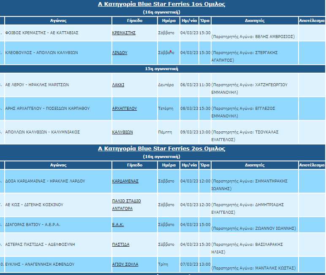The image size is (326, 275).
Task: Click the ΚΡΕΜΑΣΤΗΣ stadium link
Action: (x=124, y=33)
